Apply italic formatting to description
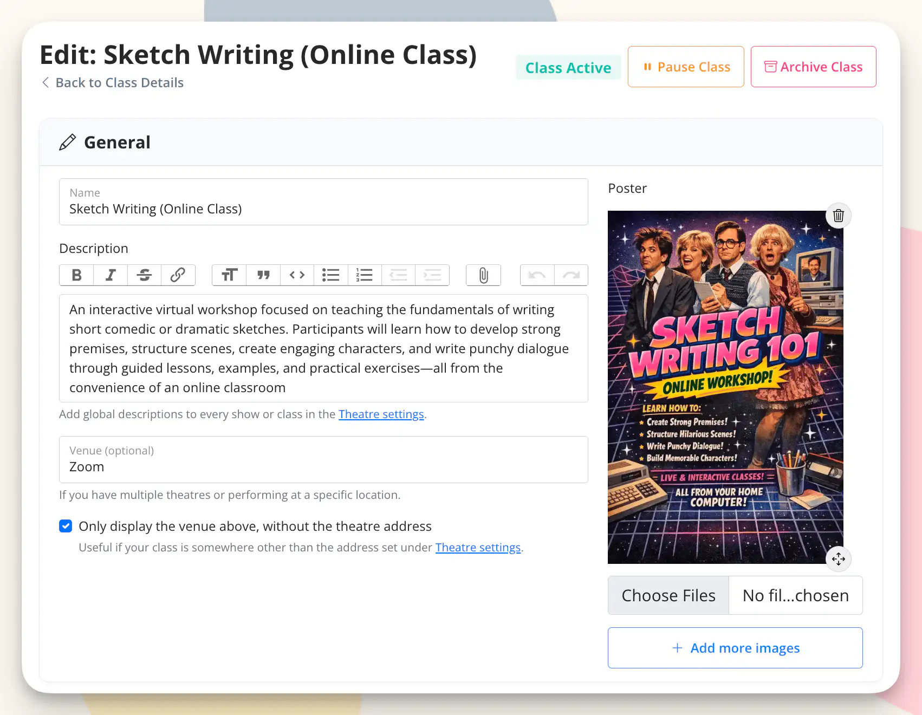 point(111,275)
